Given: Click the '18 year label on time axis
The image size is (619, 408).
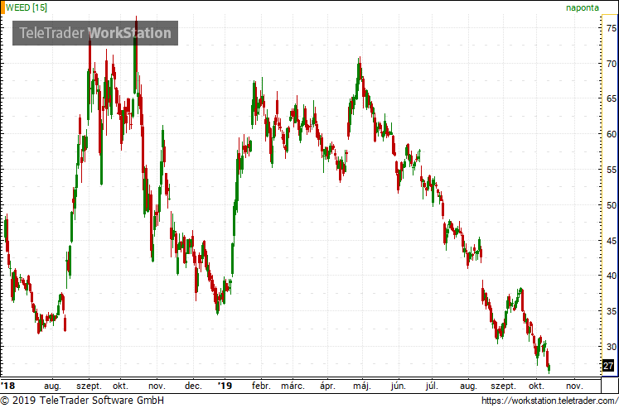Looking at the screenshot, I should click(7, 386).
